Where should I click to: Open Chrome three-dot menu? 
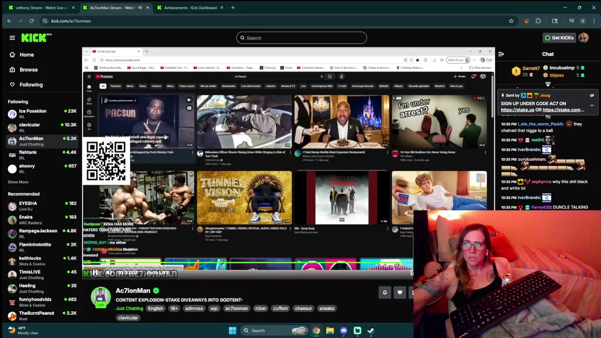click(x=594, y=21)
